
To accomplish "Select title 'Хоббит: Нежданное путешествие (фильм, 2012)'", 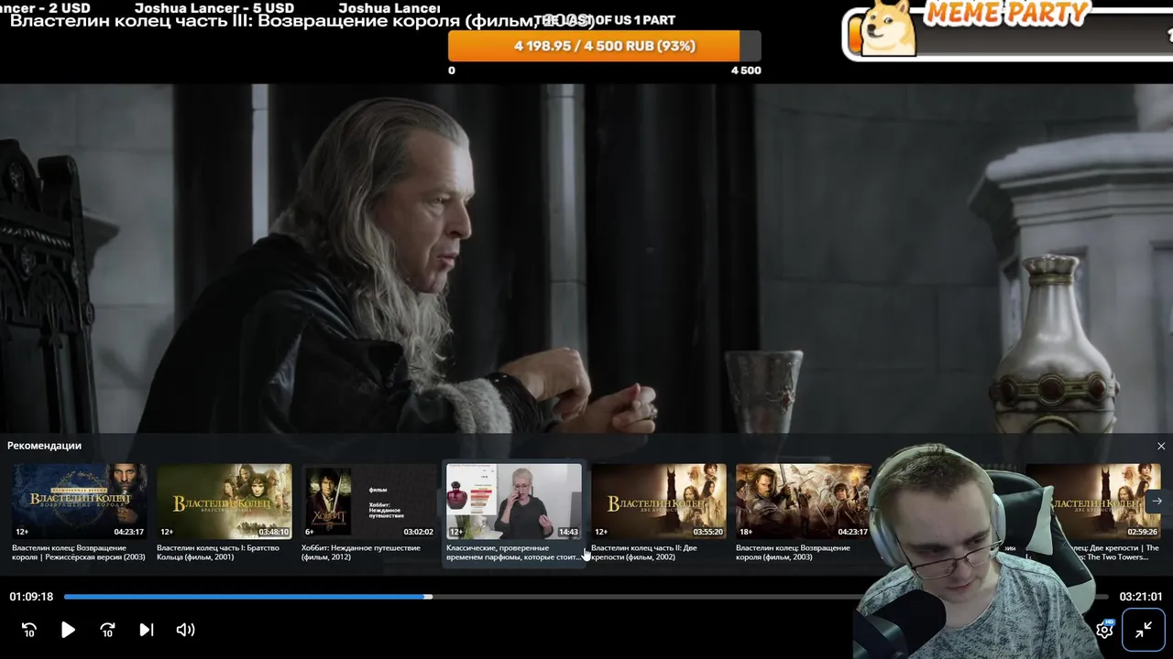I will (x=361, y=552).
